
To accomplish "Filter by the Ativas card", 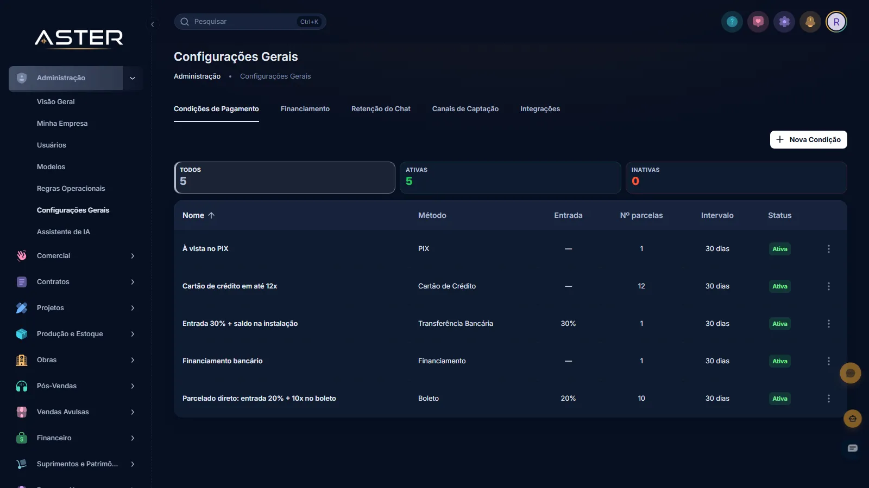I will coord(511,177).
